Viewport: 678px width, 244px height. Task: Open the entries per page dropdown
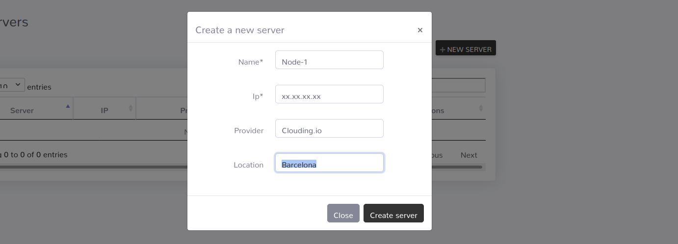(x=12, y=85)
